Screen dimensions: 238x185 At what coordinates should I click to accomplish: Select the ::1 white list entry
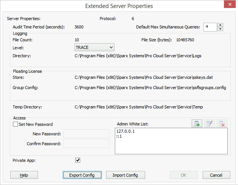coord(120,136)
